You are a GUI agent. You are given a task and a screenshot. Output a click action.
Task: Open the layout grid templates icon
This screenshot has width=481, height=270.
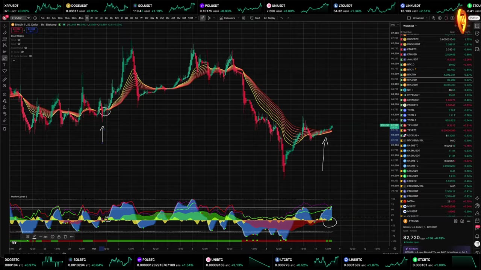point(244,18)
